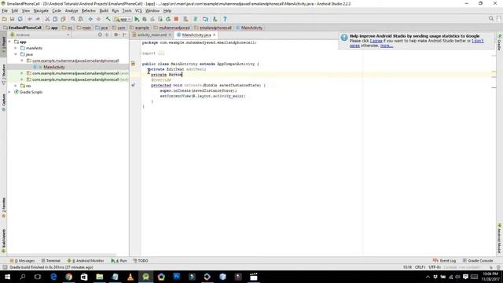Expand the res folder arrow
Screen dimensions: 503x283
16,86
